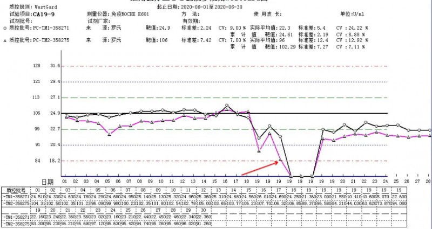The width and height of the screenshot is (432, 229).
Task: Click the table cell '93.300'
Action: coord(37,224)
